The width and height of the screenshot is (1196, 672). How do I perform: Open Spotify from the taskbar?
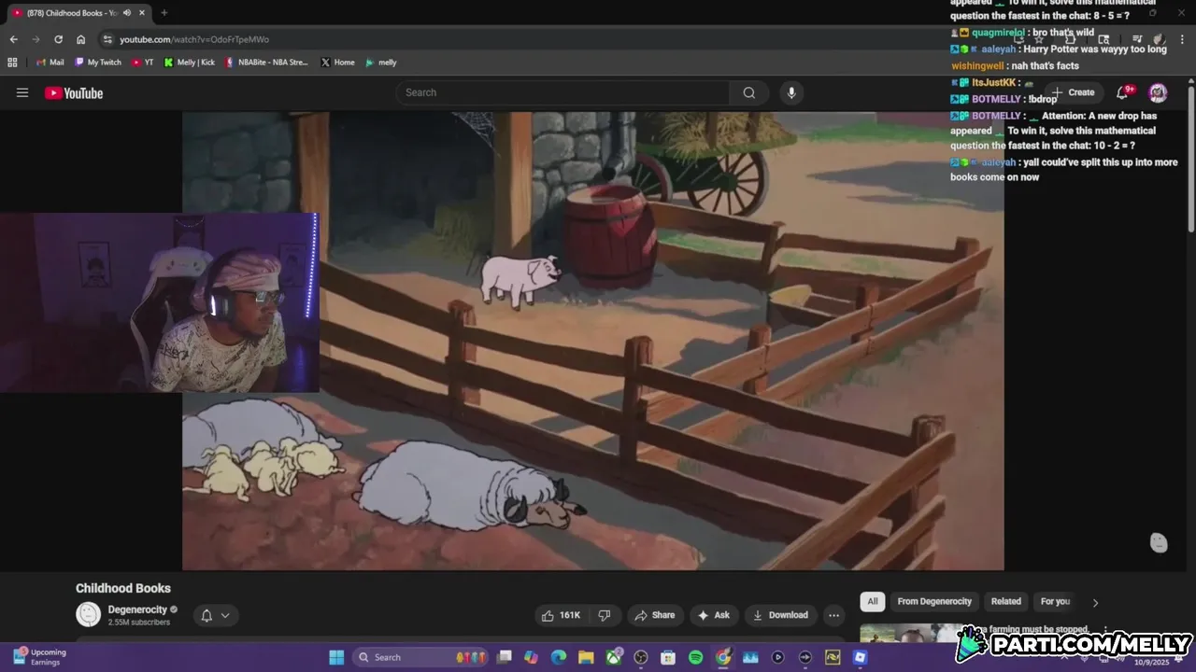point(695,657)
